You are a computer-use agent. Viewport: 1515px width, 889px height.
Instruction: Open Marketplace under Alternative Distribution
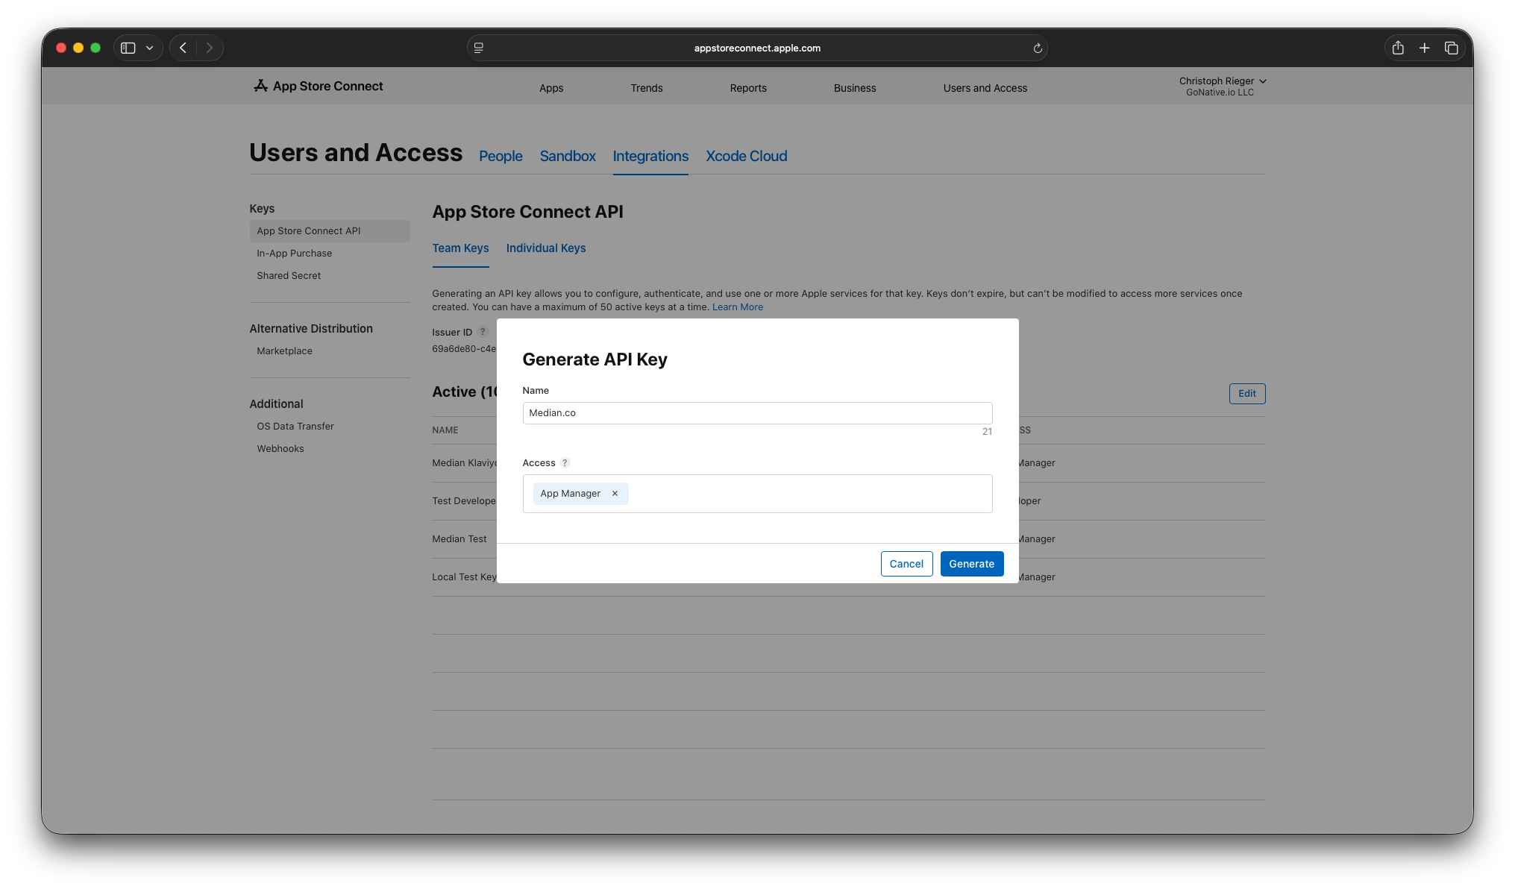coord(284,351)
